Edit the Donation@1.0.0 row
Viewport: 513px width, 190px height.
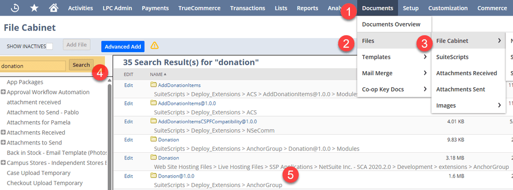pos(129,176)
